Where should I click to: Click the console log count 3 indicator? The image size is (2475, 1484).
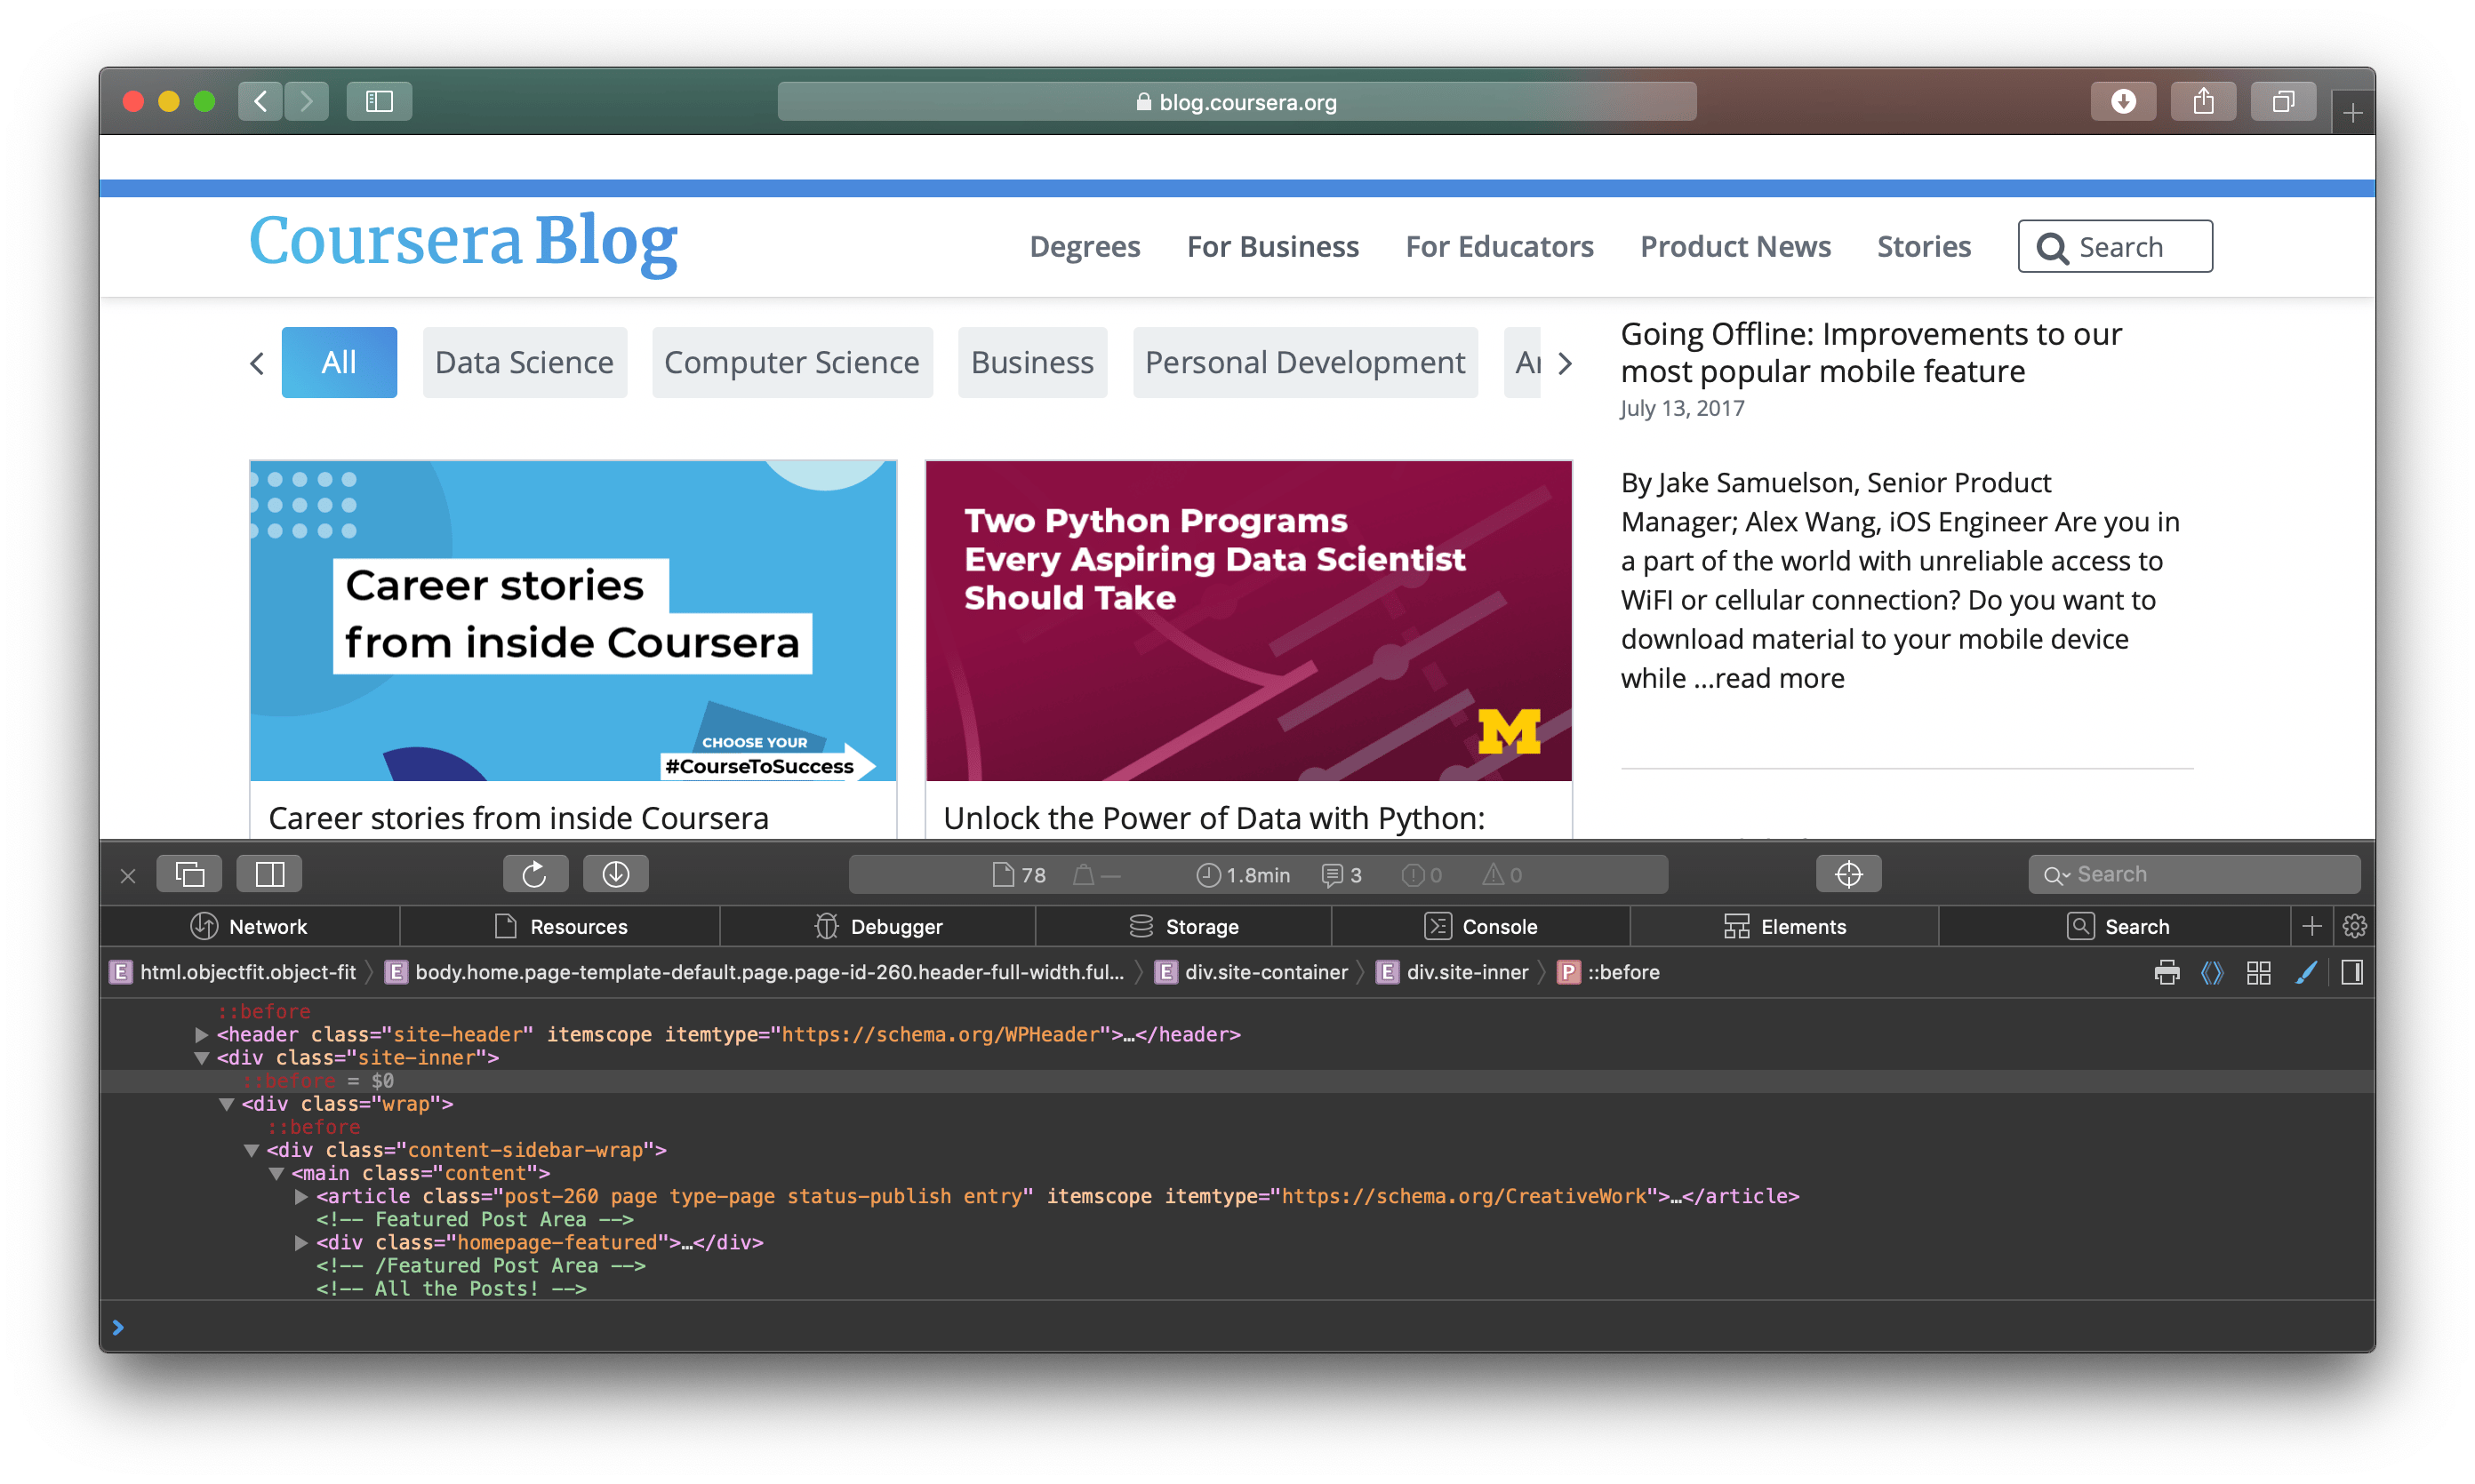[1342, 875]
